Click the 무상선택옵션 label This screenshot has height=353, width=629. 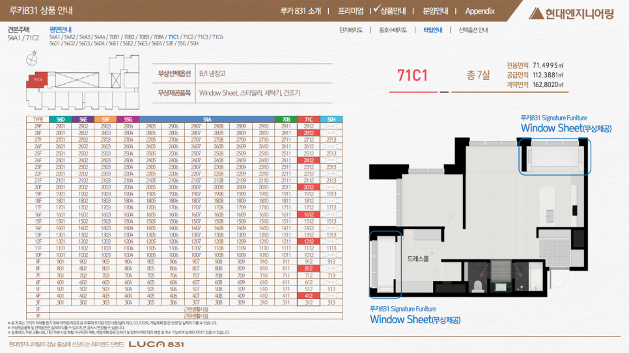point(174,73)
